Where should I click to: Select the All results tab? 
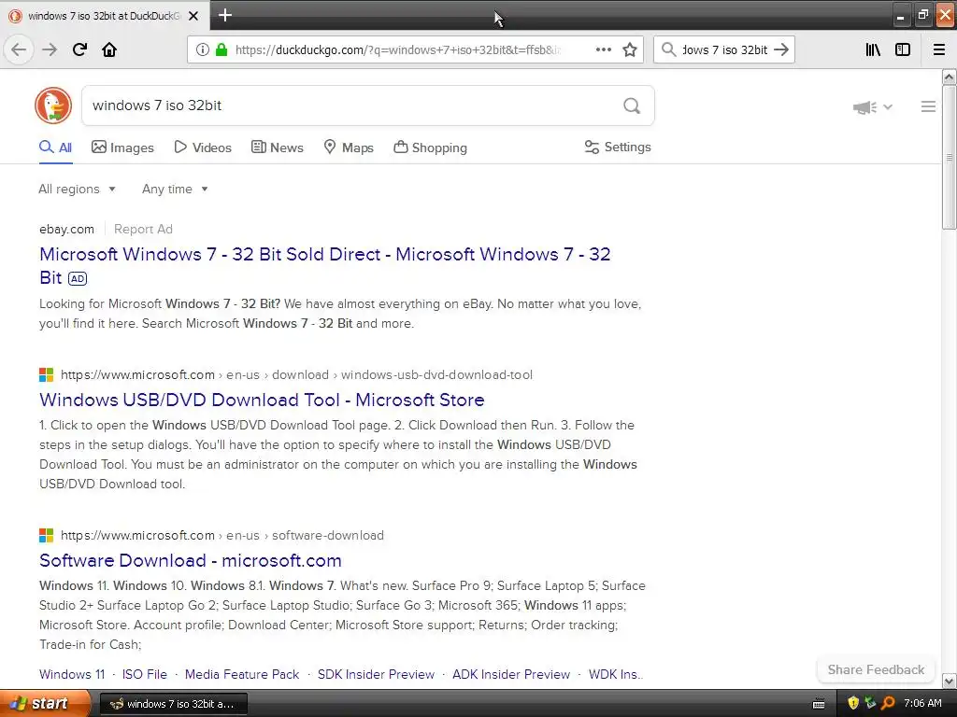(55, 148)
